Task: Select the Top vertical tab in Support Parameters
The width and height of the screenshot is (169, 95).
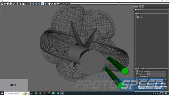Action: pos(137,71)
